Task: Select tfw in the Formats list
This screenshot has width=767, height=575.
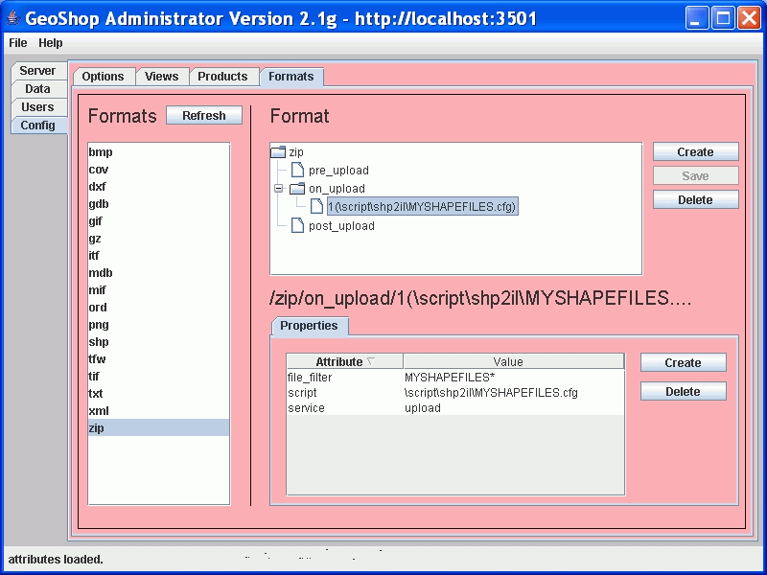Action: (158, 358)
